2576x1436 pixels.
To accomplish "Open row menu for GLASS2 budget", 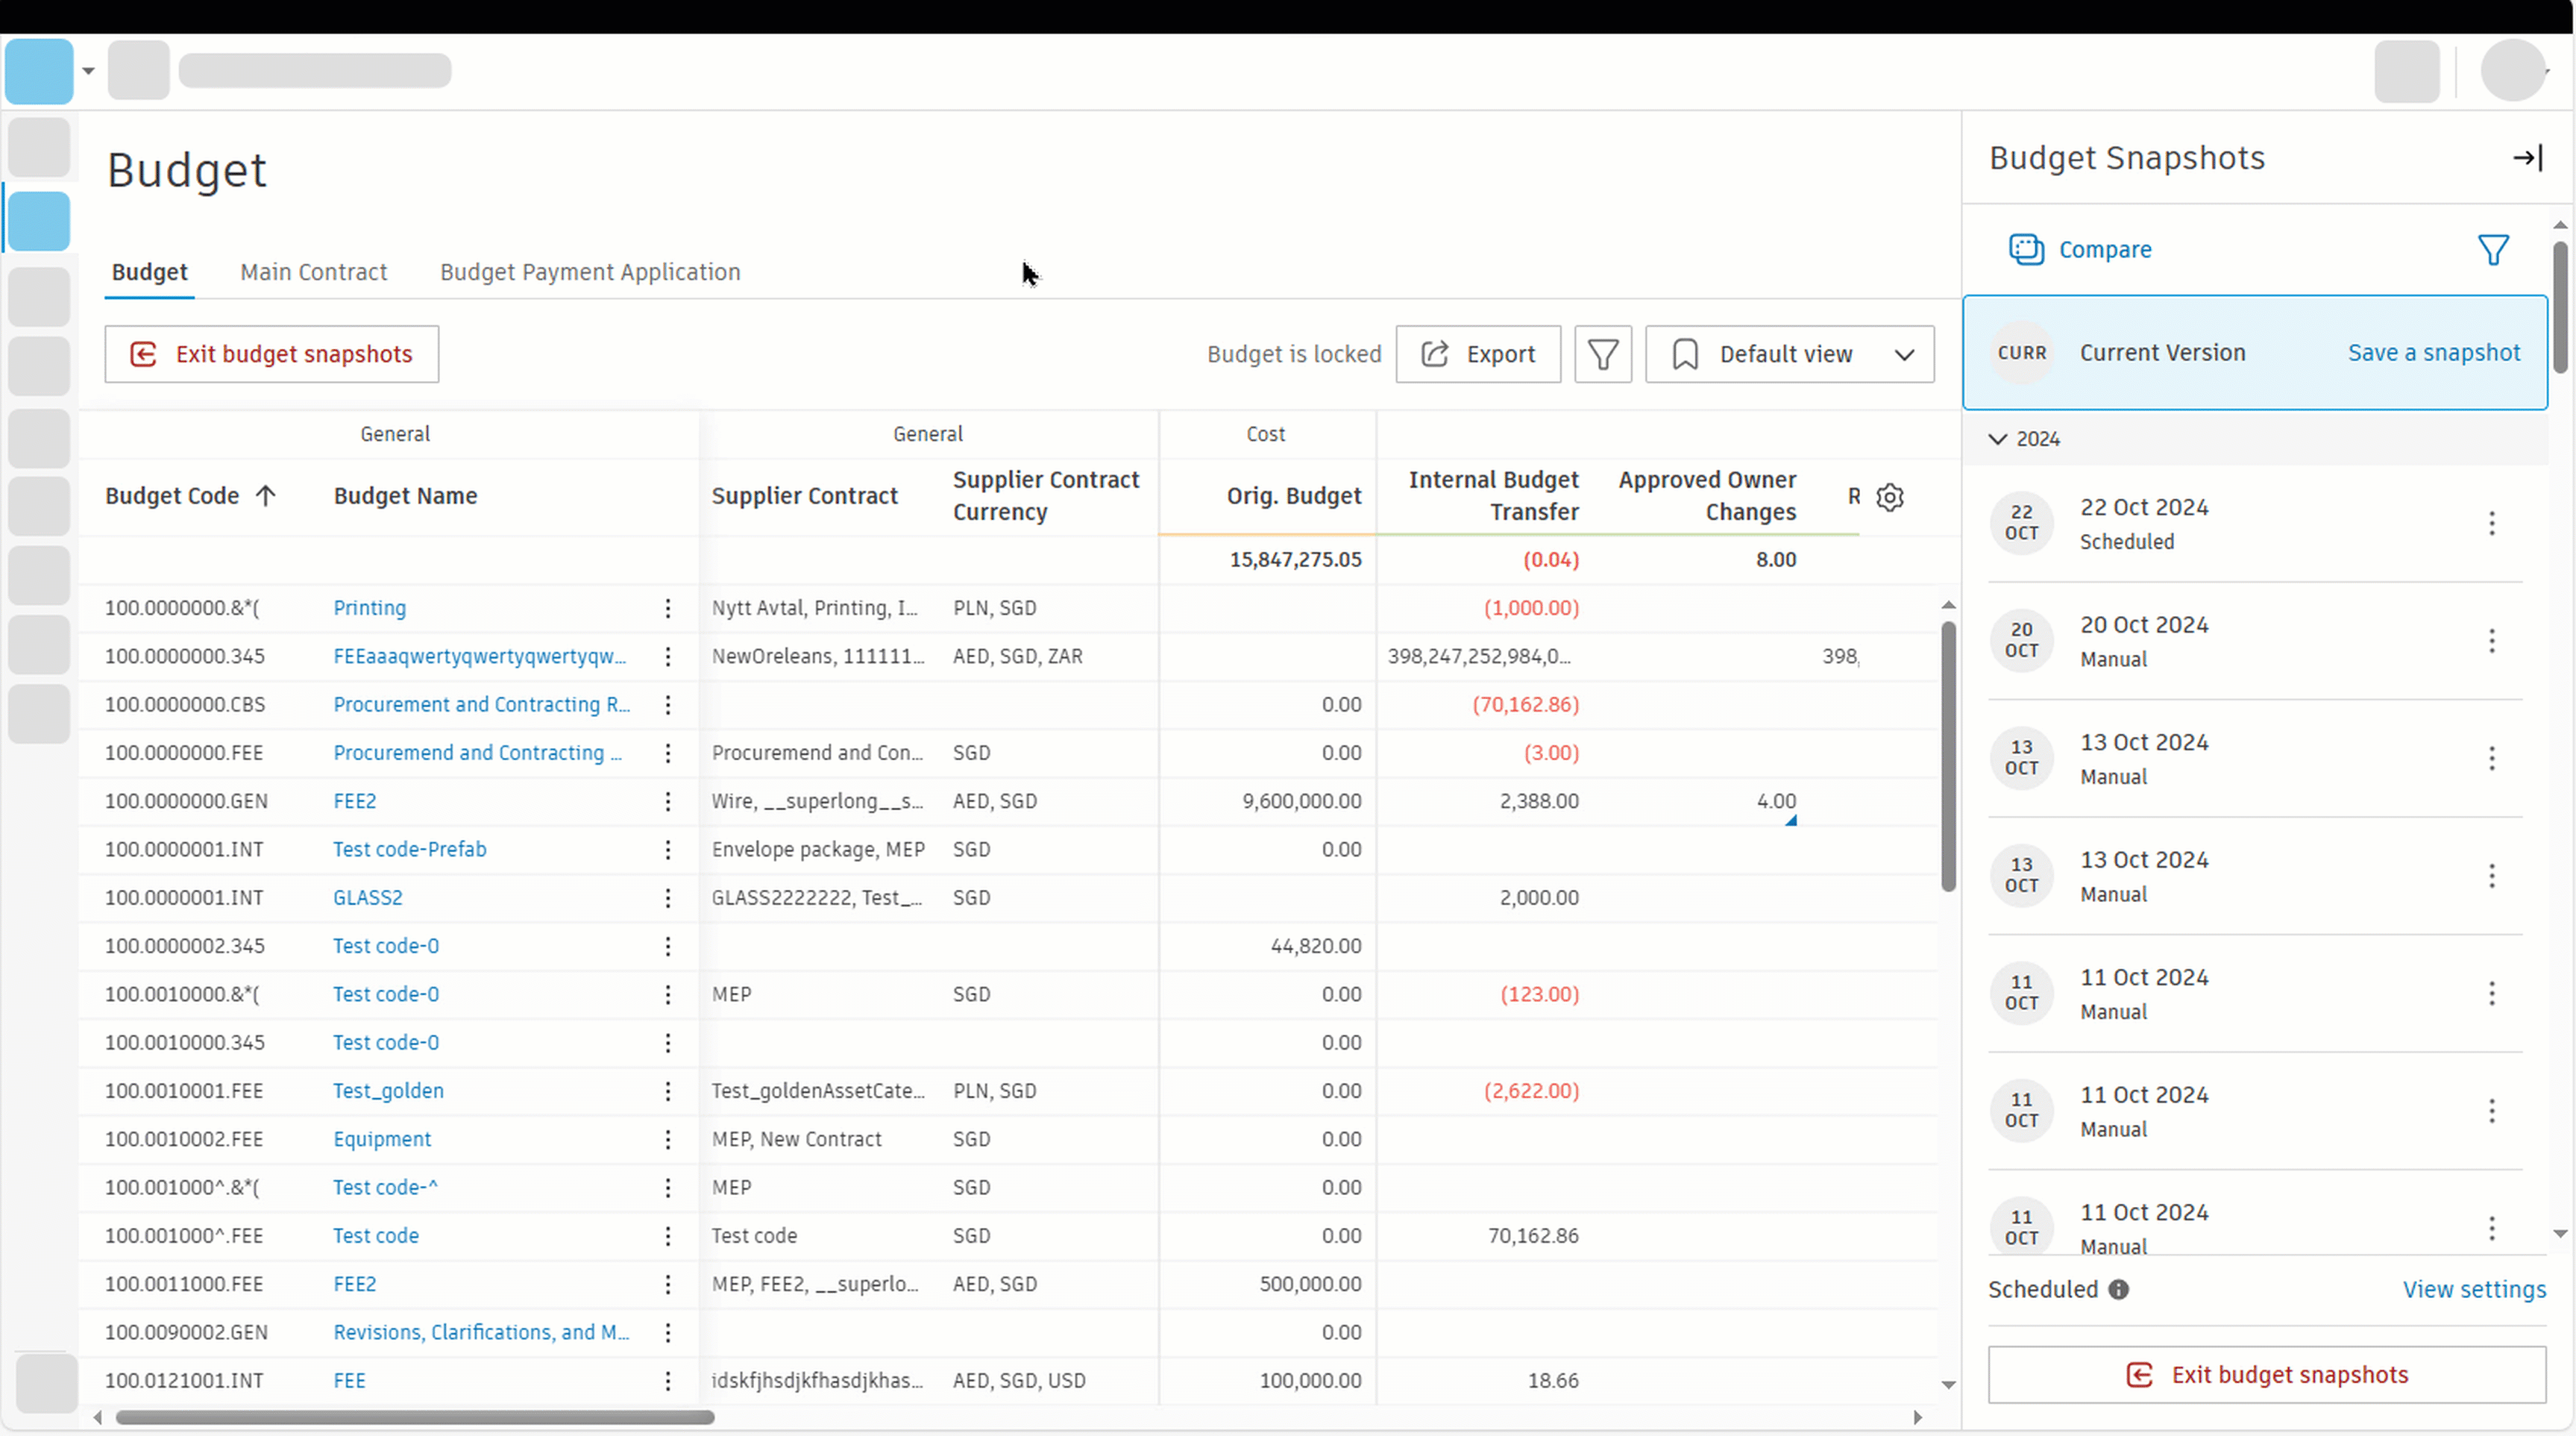I will coord(668,898).
